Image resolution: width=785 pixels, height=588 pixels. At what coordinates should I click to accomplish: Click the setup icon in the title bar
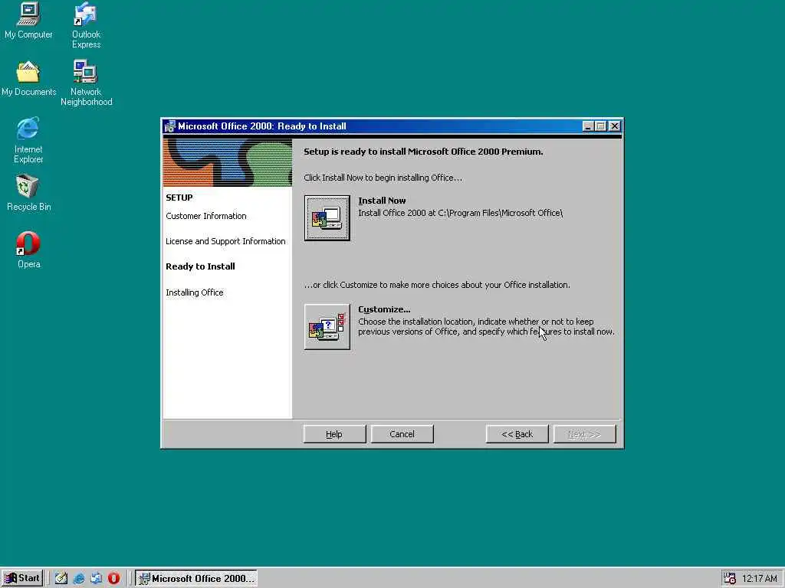pyautogui.click(x=169, y=126)
